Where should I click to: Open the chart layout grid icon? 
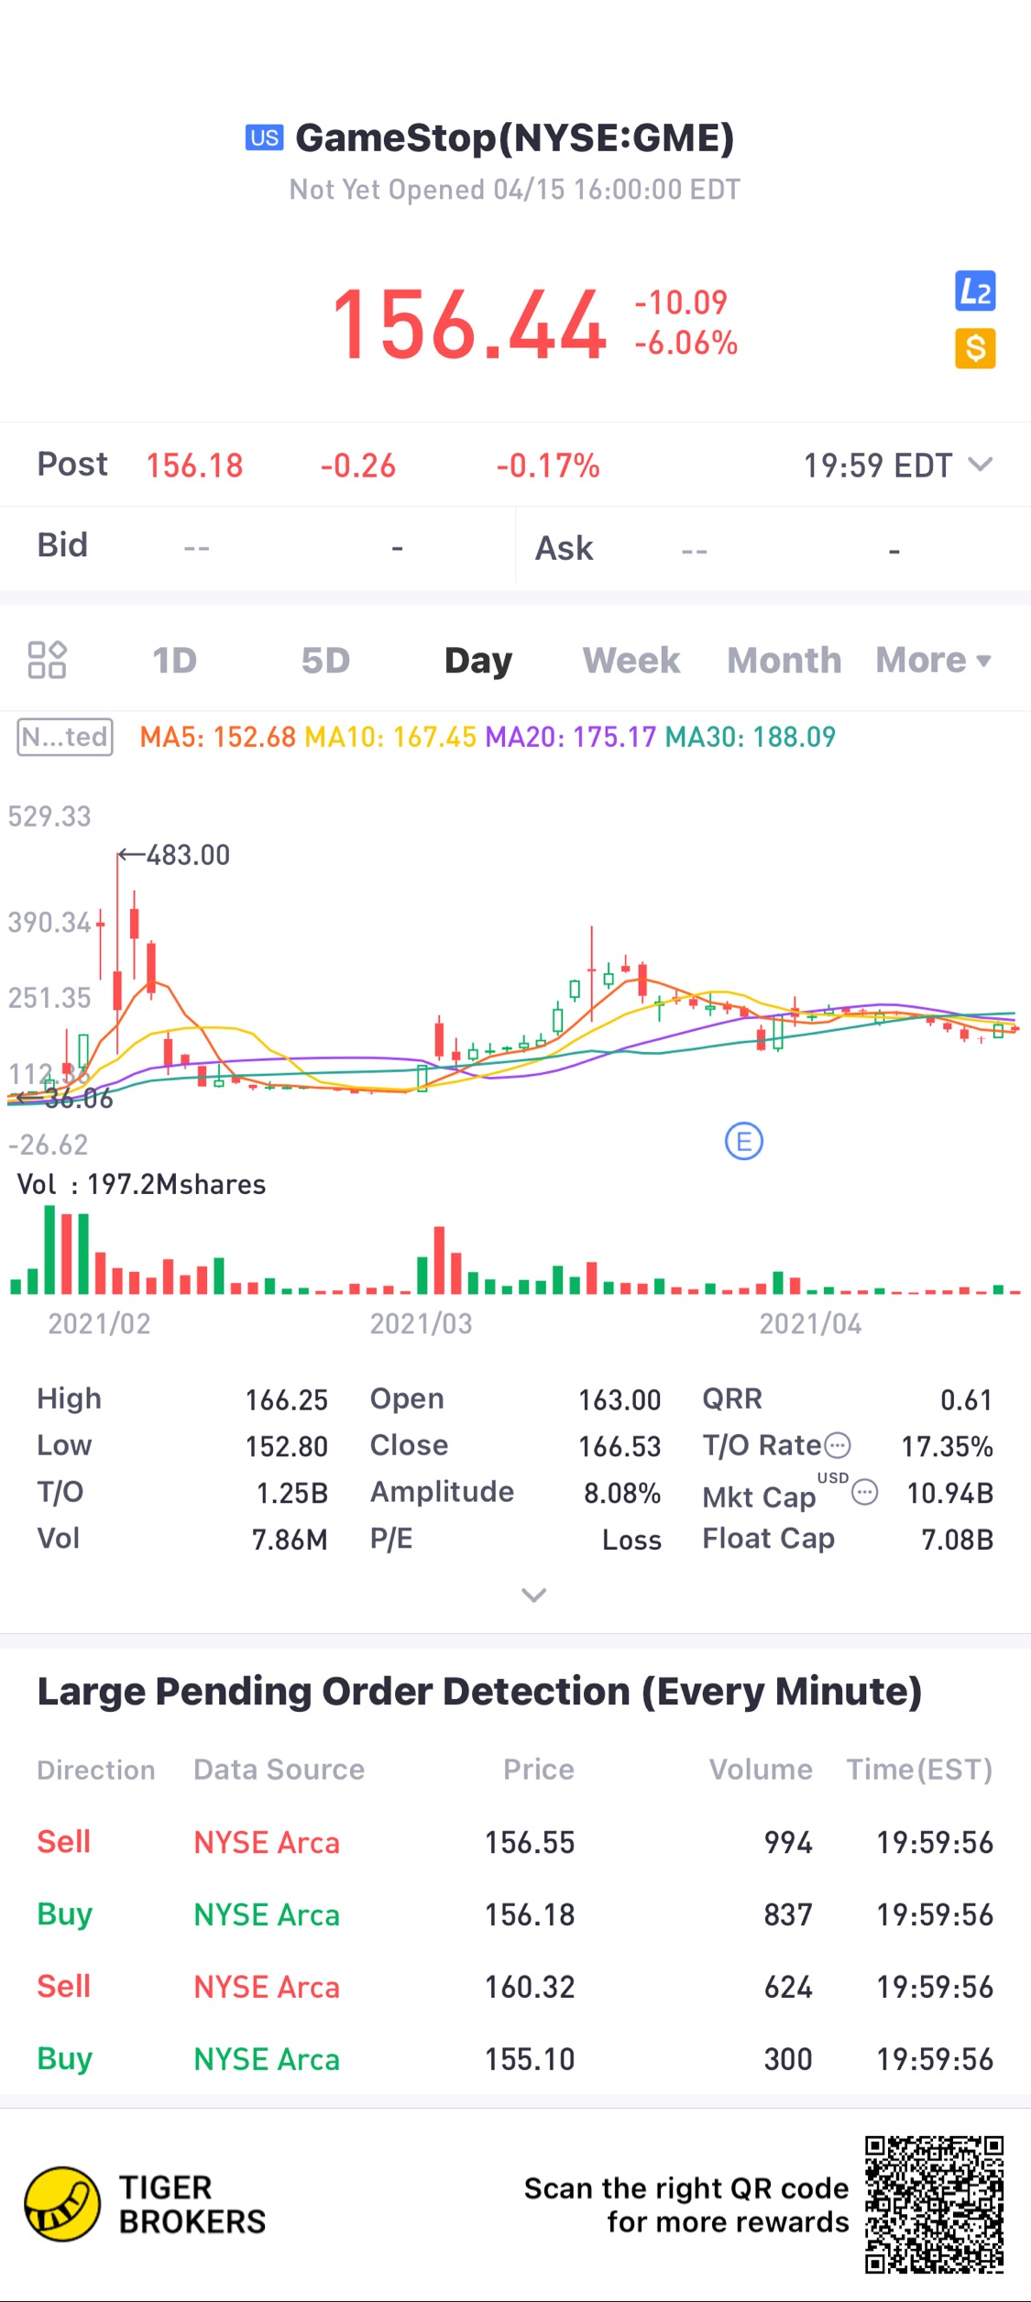[x=47, y=660]
